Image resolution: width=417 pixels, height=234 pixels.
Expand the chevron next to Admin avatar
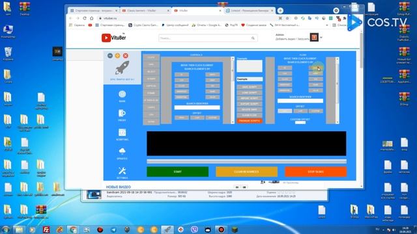click(x=321, y=38)
